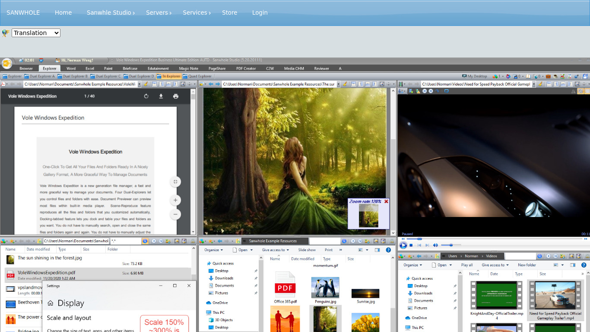
Task: Click Slide show in middle explorer pane
Action: [307, 250]
